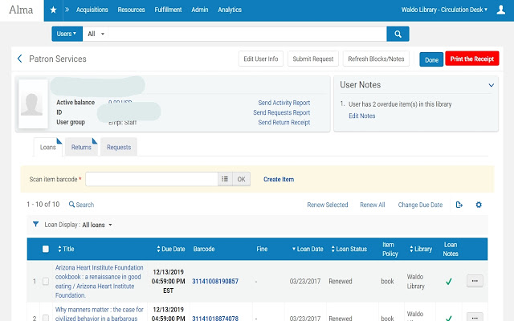Open the All search field dropdown
514x321 pixels.
click(96, 34)
